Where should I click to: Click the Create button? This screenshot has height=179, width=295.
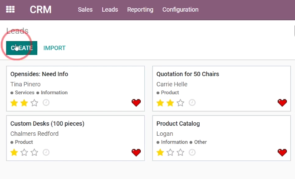[x=22, y=48]
